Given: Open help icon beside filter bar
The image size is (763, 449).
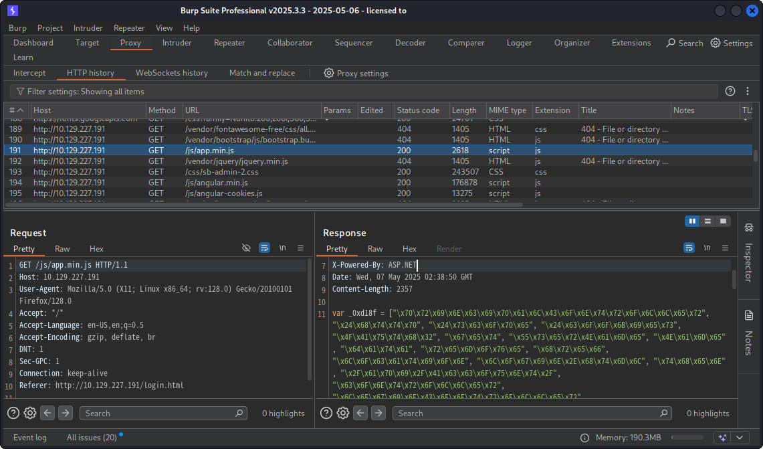Looking at the screenshot, I should (730, 91).
